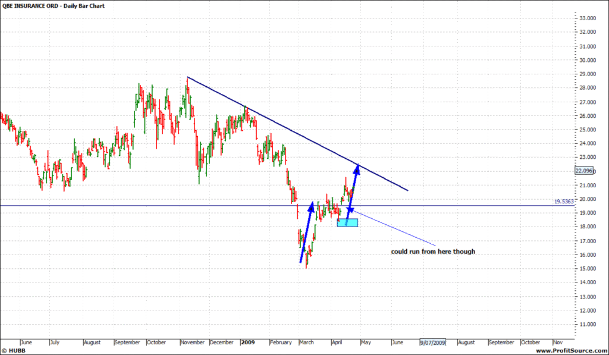Click the 15.000 price axis label
609x355 pixels.
(x=588, y=269)
